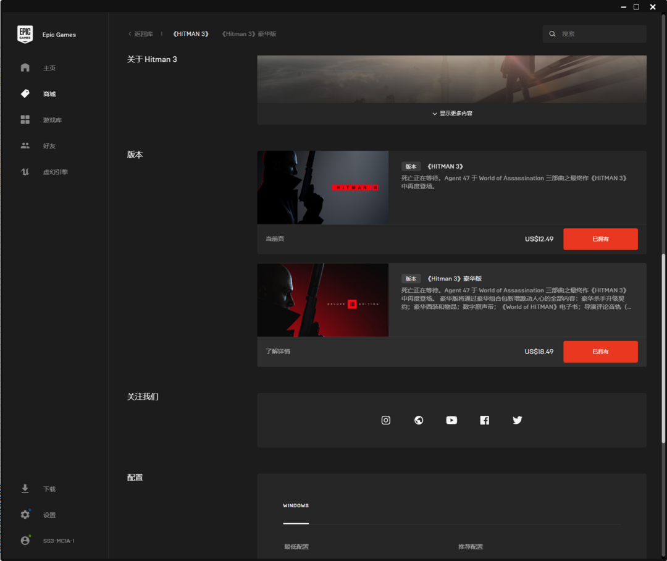Click the 关于 Hitman 3 section heading
The height and width of the screenshot is (561, 667).
click(152, 59)
